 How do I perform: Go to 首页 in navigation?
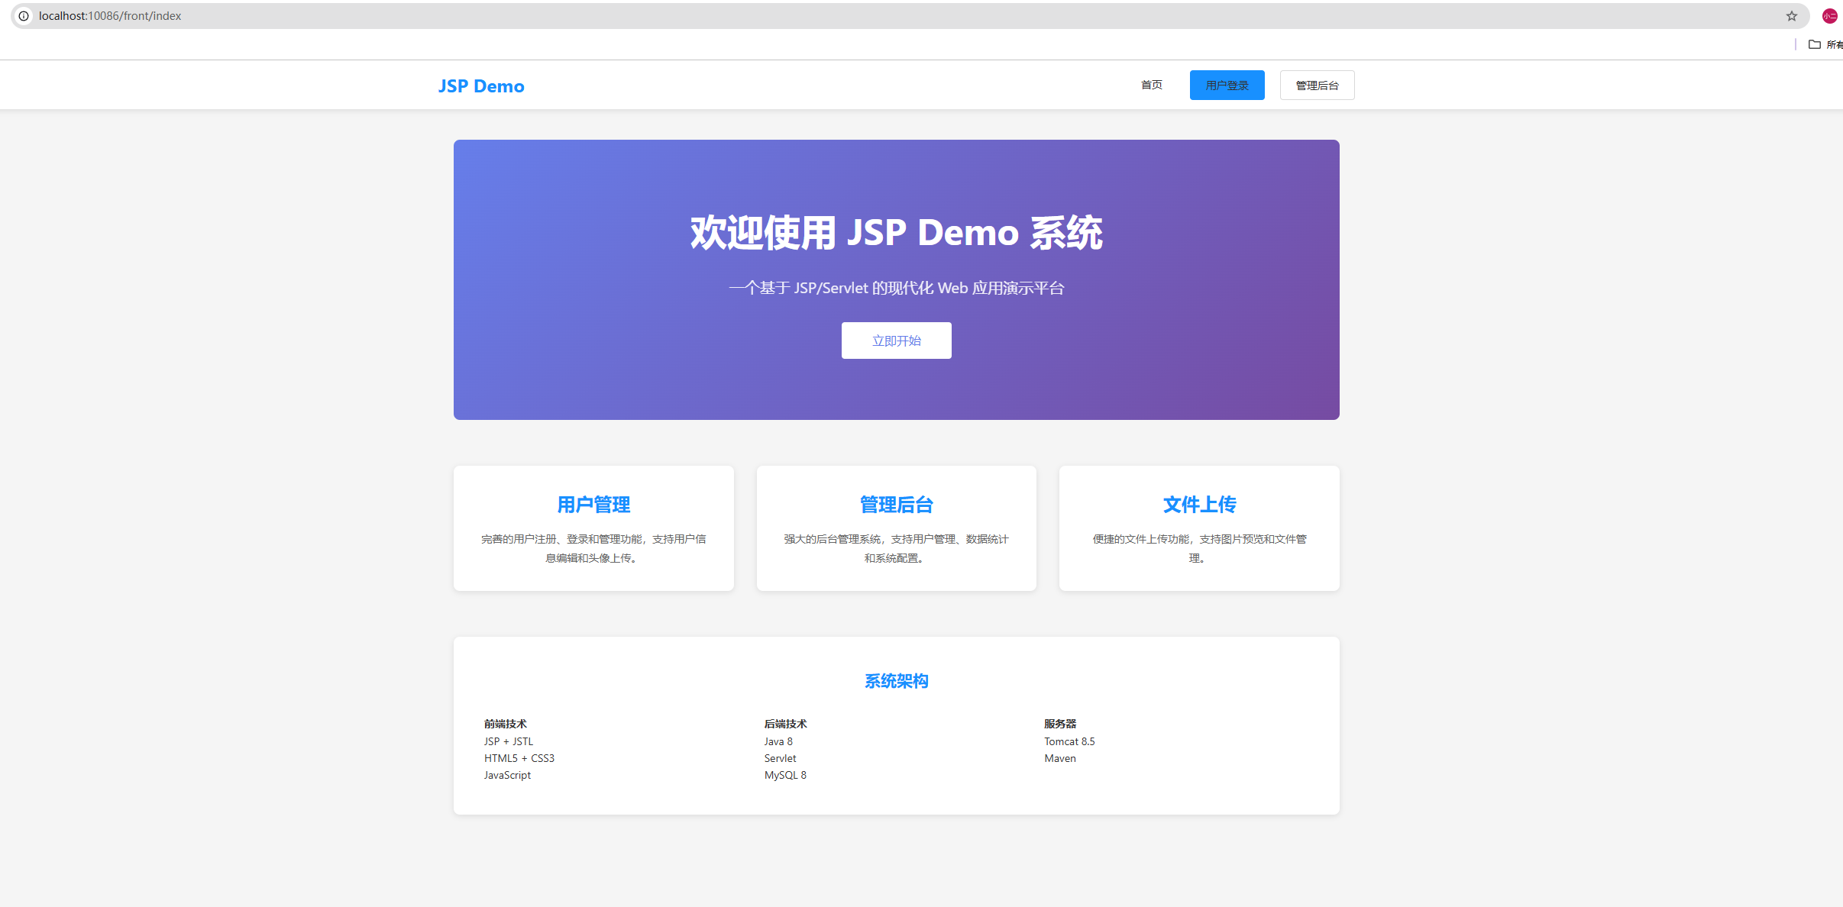[1152, 85]
